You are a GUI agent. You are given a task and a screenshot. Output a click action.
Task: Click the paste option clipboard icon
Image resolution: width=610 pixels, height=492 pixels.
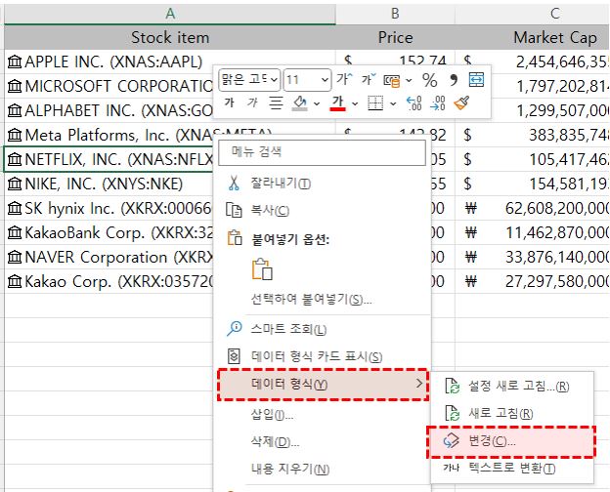point(262,268)
